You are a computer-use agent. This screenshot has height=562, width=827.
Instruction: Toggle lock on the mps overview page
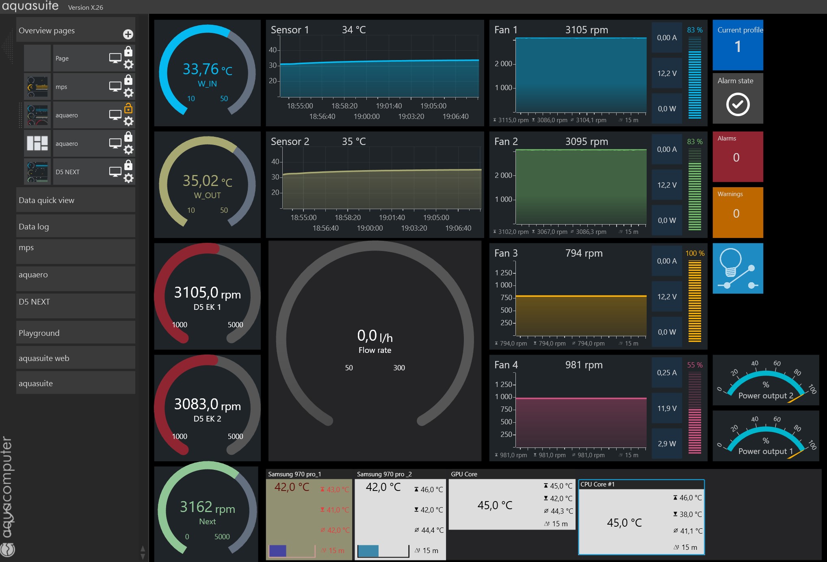[128, 80]
